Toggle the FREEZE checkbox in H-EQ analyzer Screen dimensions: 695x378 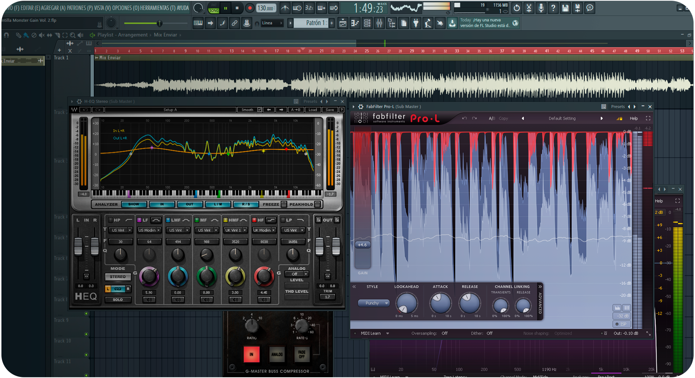[x=284, y=204]
